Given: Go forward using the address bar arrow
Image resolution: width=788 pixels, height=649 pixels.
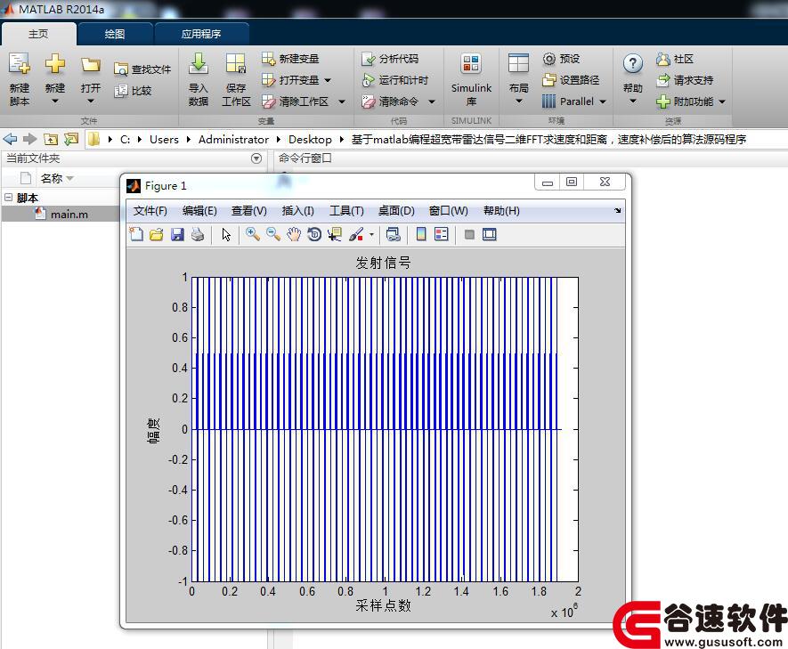Looking at the screenshot, I should click(30, 139).
